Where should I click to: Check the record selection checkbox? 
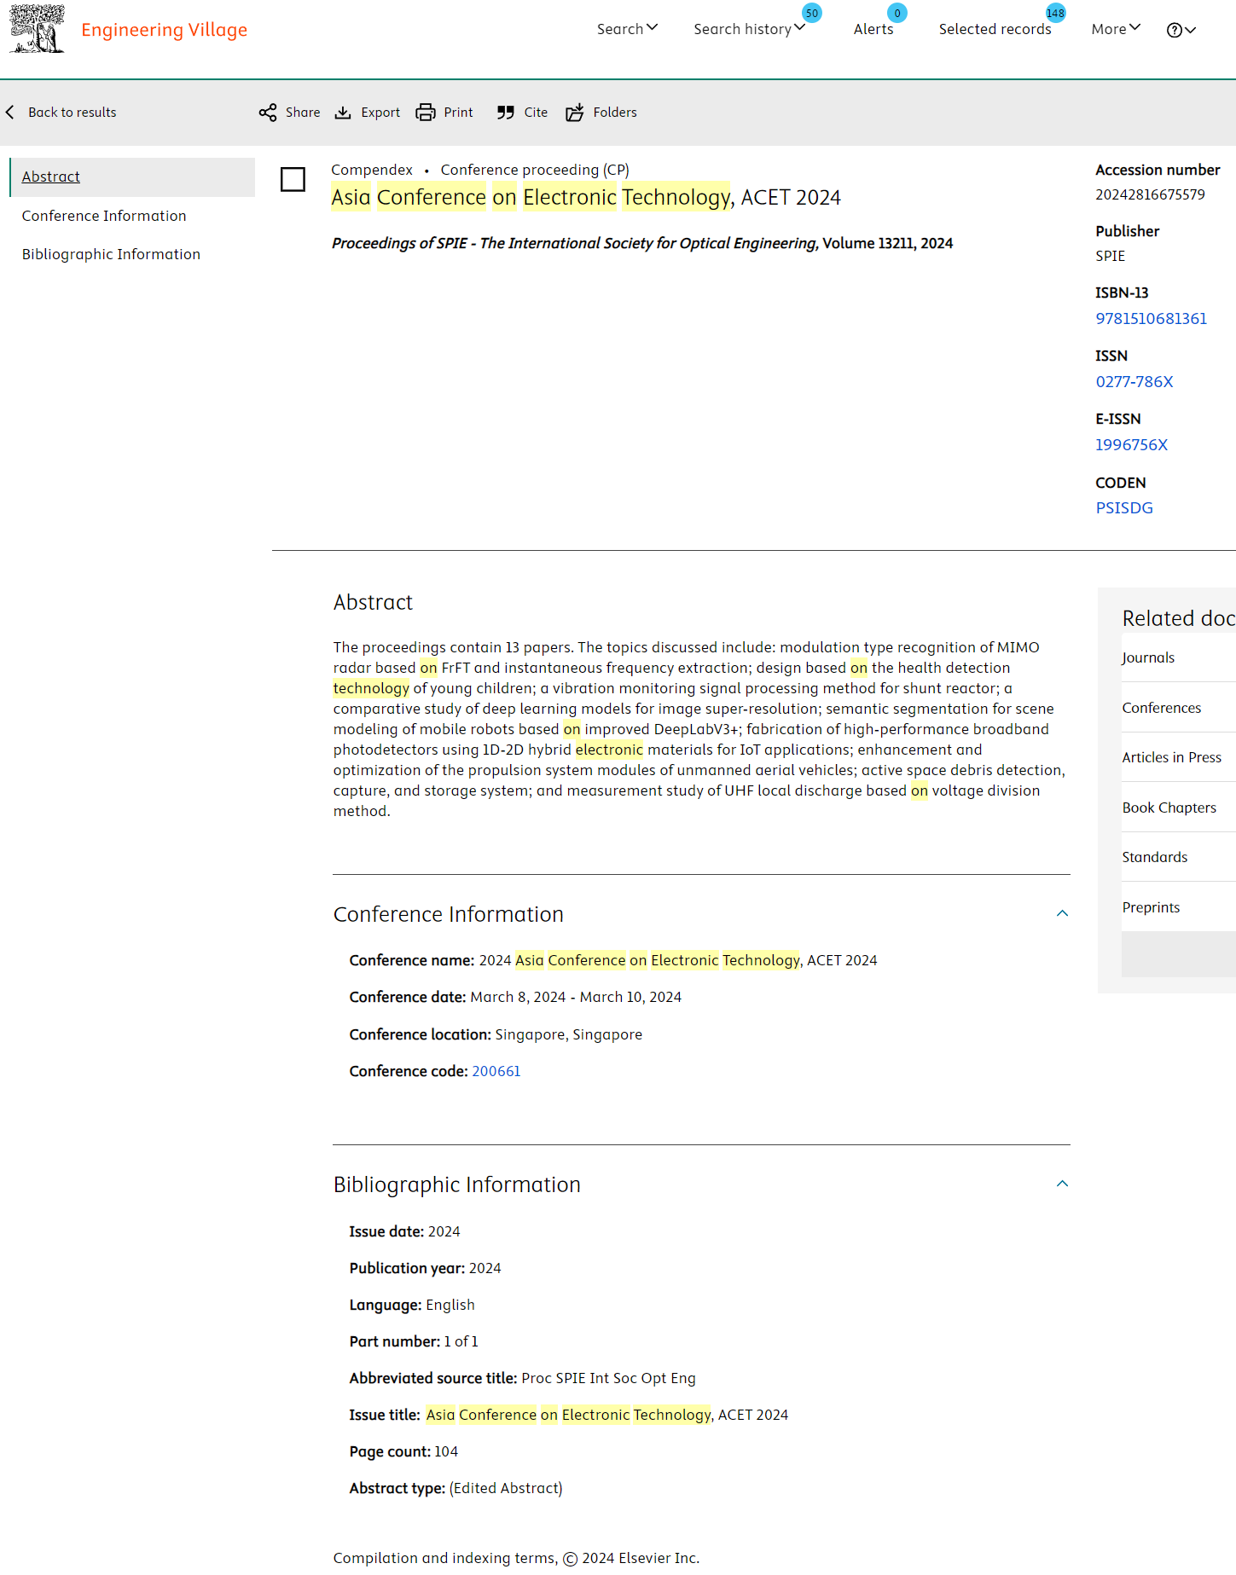(x=293, y=179)
